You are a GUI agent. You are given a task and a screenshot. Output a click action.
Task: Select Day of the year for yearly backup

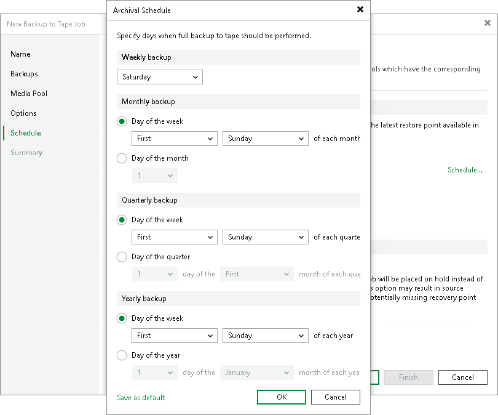(x=121, y=355)
